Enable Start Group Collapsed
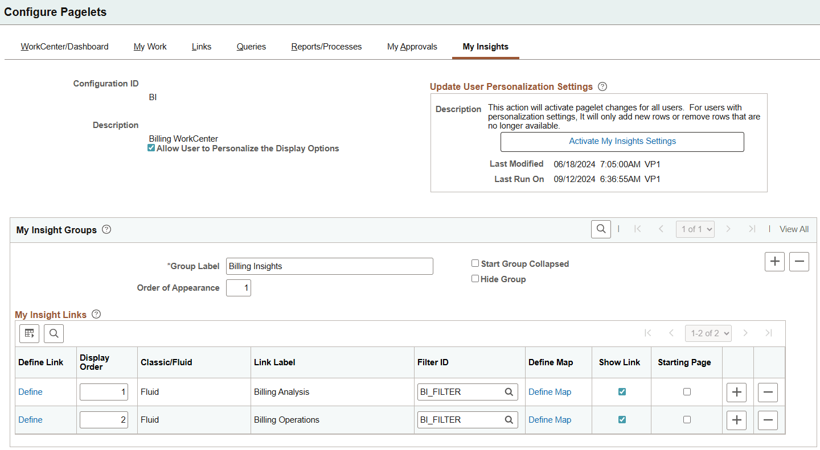Screen dimensions: 820x450 (475, 263)
